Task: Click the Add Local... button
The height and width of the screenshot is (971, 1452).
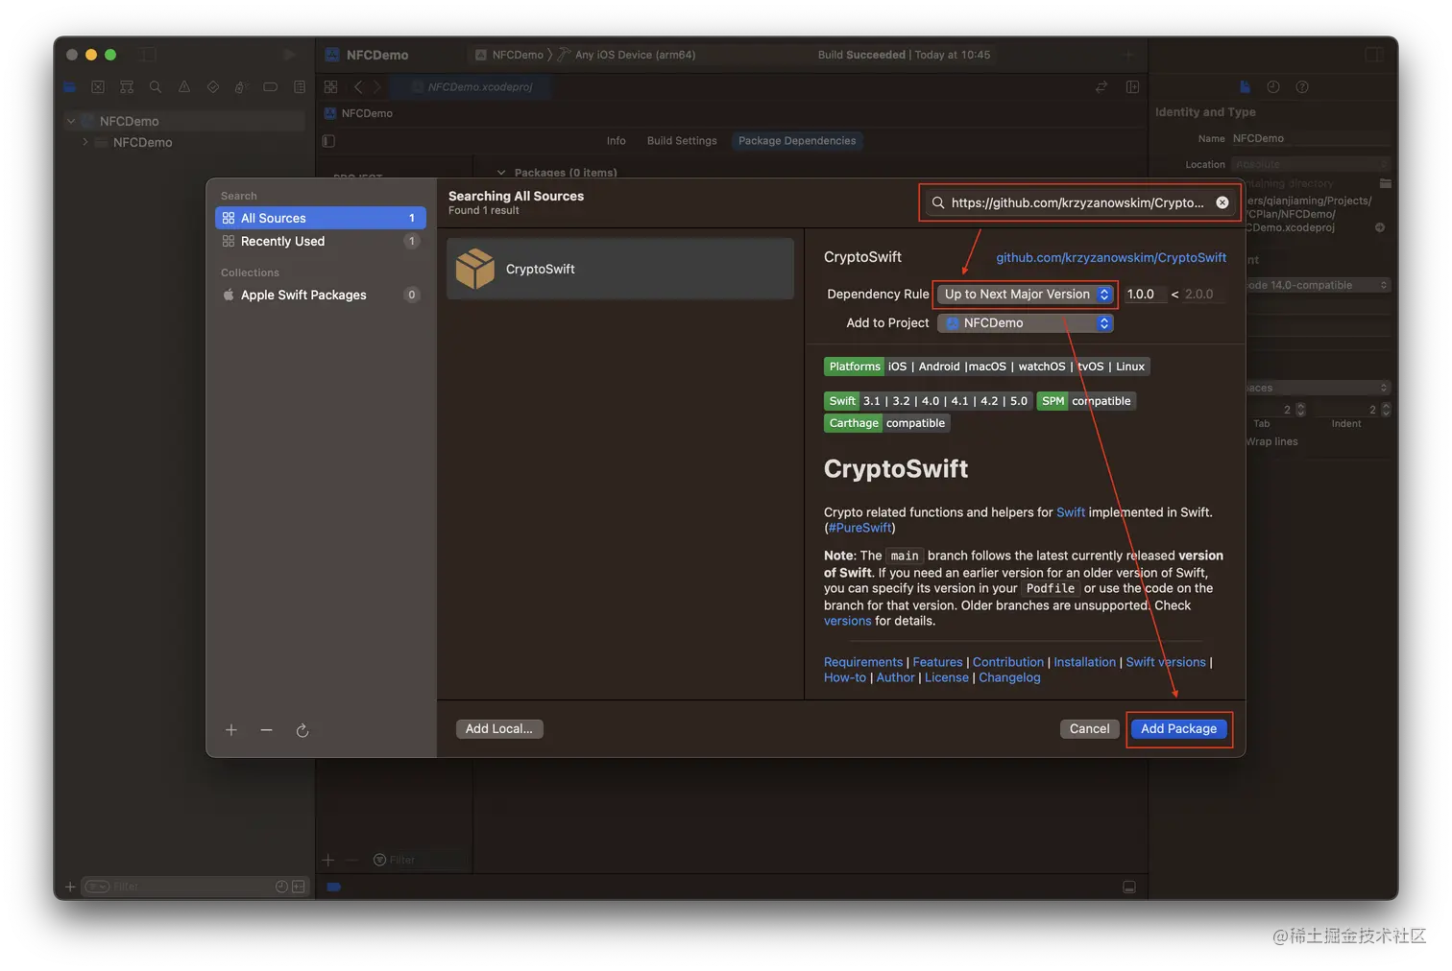Action: pyautogui.click(x=499, y=729)
